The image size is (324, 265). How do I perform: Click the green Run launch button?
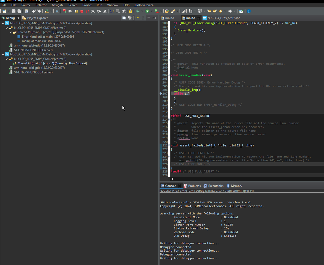pos(147,11)
